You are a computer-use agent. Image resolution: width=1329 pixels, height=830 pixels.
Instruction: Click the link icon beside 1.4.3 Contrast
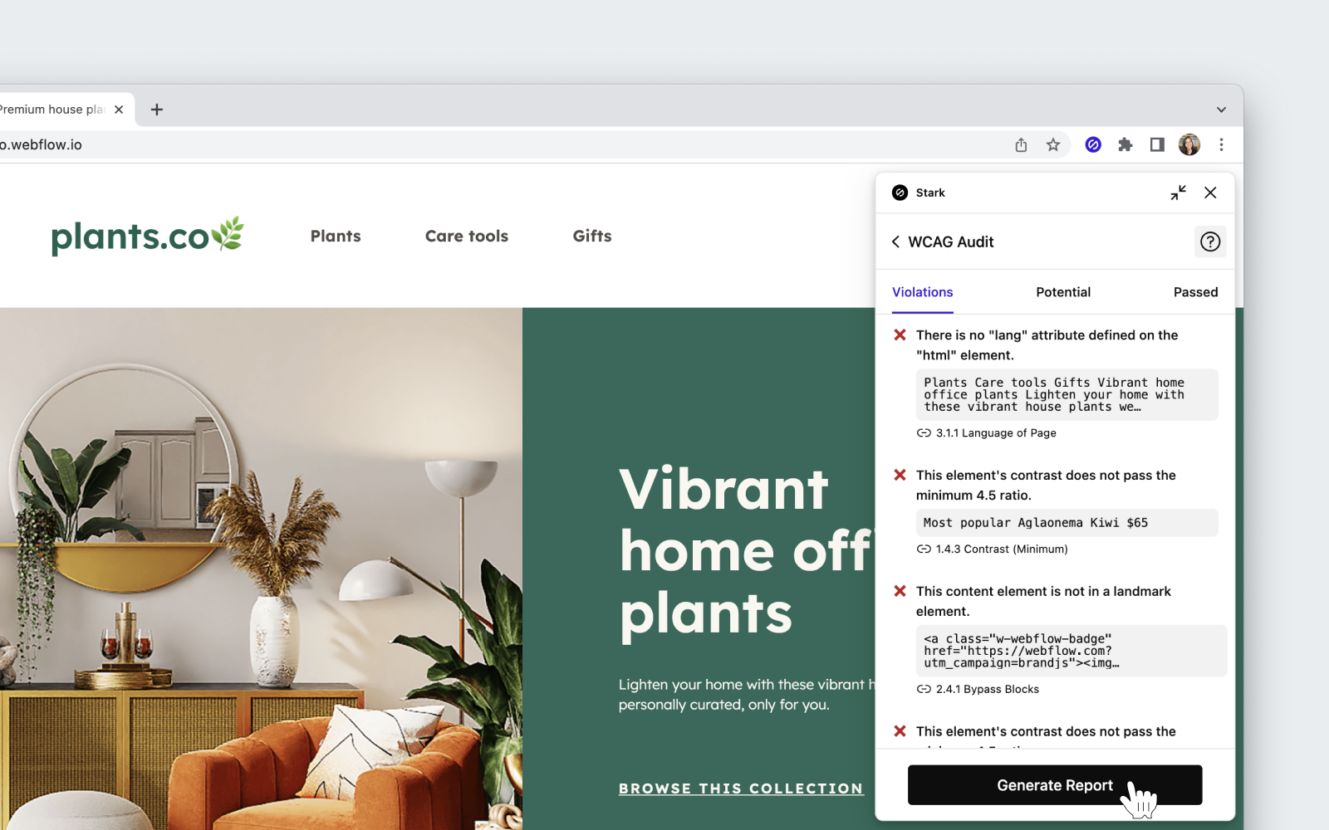pos(924,549)
